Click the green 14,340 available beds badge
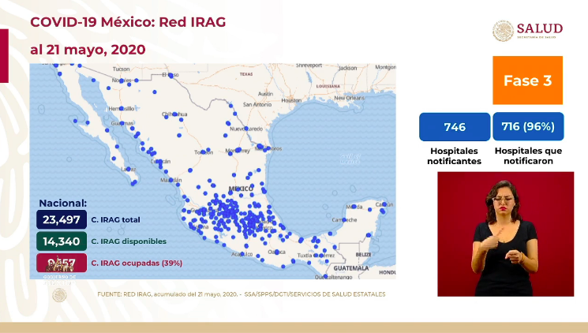The image size is (588, 333). coord(61,241)
